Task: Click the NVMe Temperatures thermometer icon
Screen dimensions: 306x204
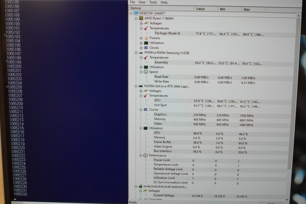Action: [146, 58]
